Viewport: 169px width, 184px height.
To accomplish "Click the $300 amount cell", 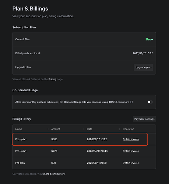I will pos(54,139).
